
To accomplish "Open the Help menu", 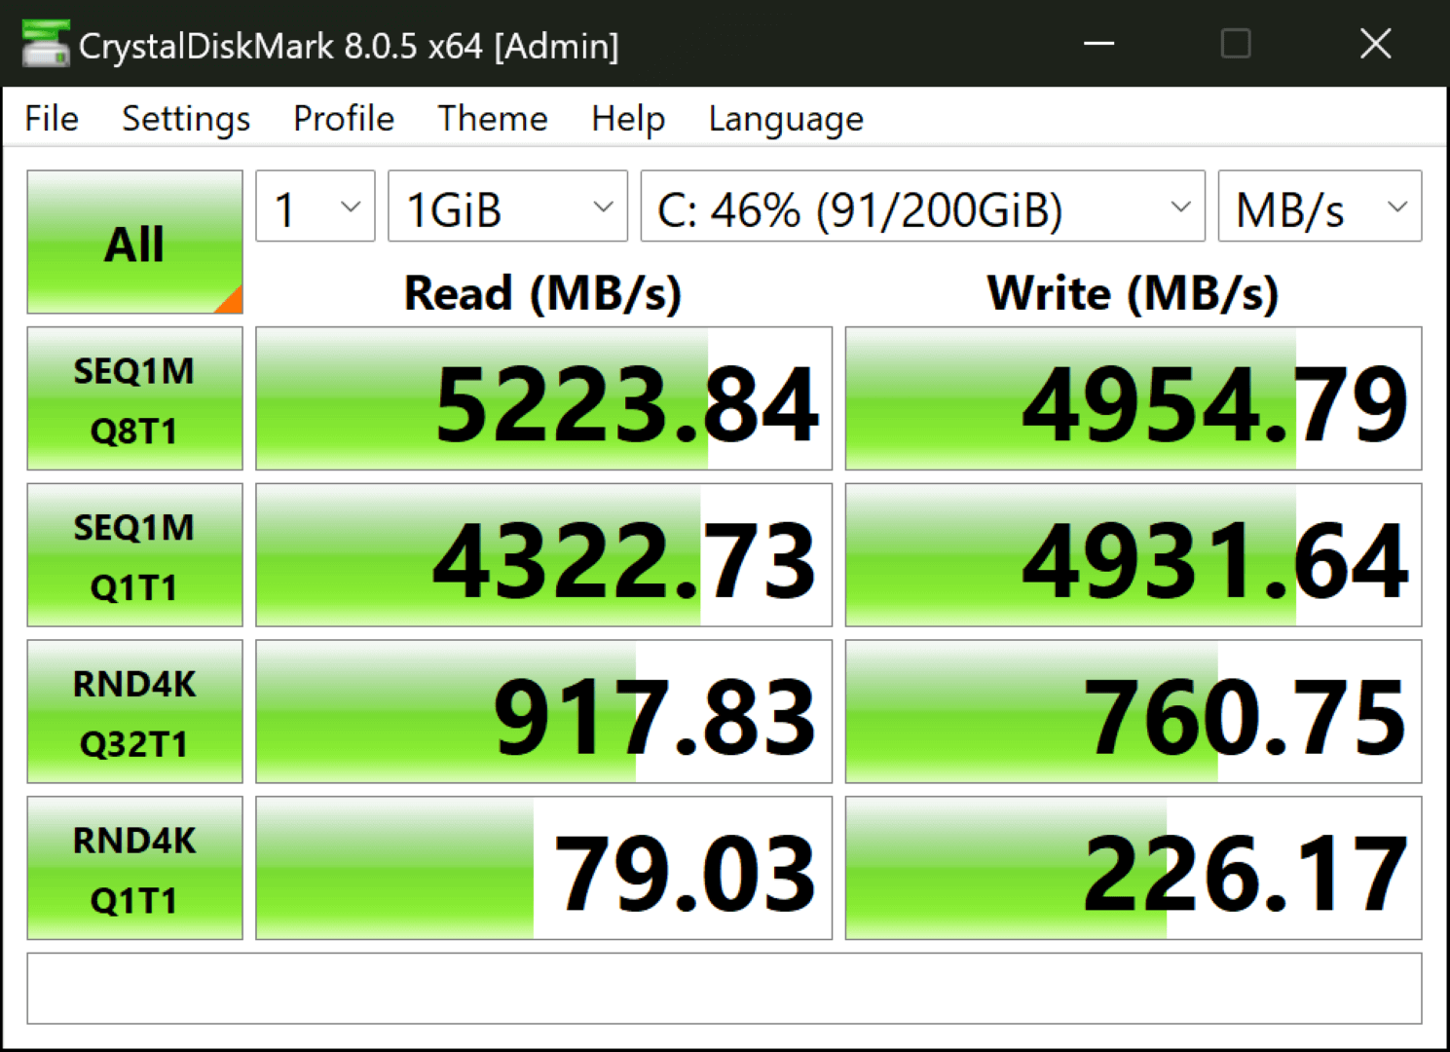I will 627,119.
